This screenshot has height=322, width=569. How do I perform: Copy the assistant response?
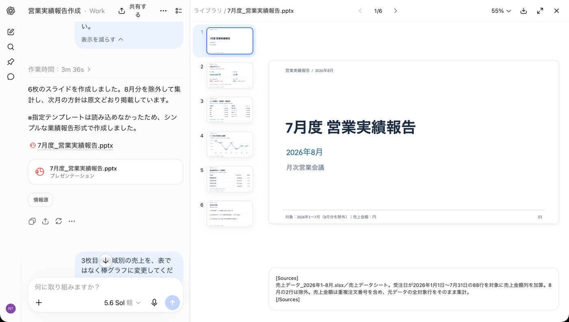point(32,221)
